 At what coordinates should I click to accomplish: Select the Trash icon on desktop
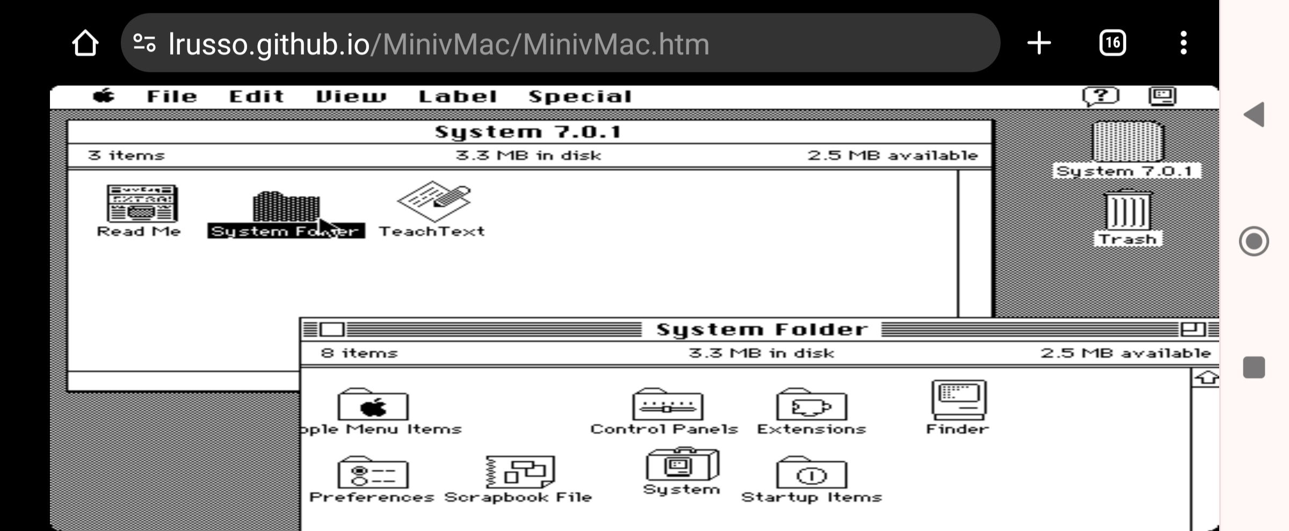point(1127,210)
